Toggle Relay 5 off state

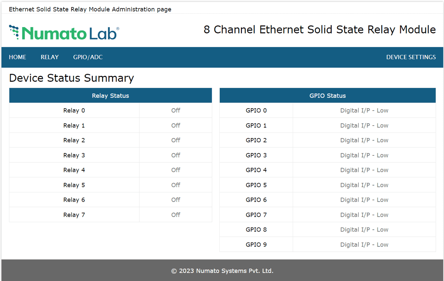(176, 185)
